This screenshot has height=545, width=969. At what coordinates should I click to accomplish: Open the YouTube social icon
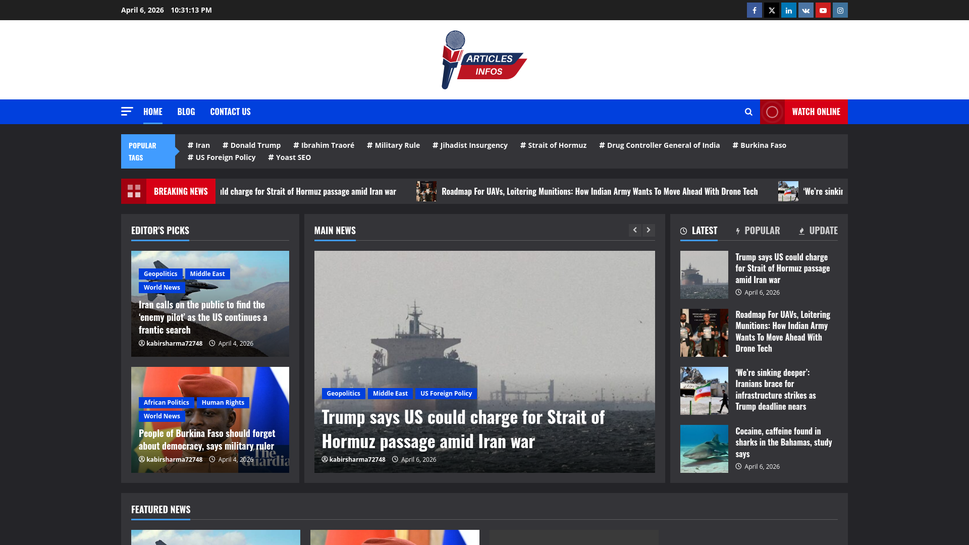[823, 10]
